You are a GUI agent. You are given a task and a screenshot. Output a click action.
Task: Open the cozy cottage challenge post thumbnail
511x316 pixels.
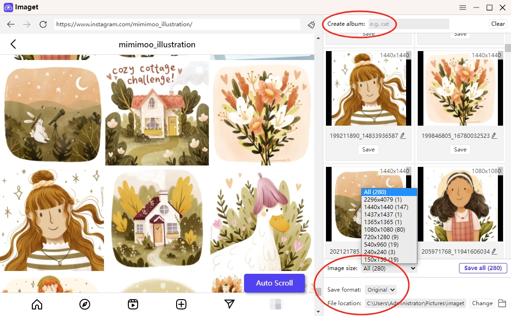[157, 113]
